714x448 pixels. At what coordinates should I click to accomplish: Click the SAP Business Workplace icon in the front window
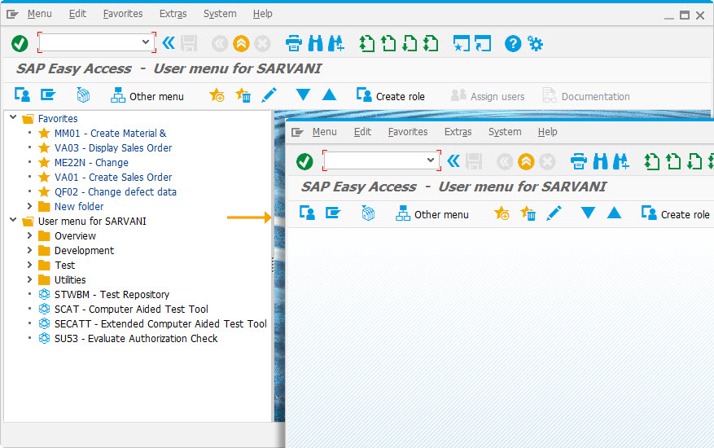[368, 213]
